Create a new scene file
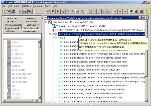Viewport: 151px width, 106px height. tap(3, 11)
